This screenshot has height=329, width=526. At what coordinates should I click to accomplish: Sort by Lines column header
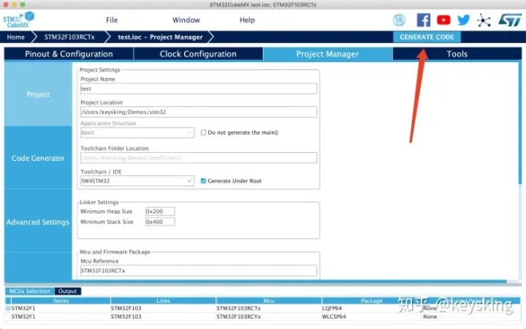tap(163, 300)
